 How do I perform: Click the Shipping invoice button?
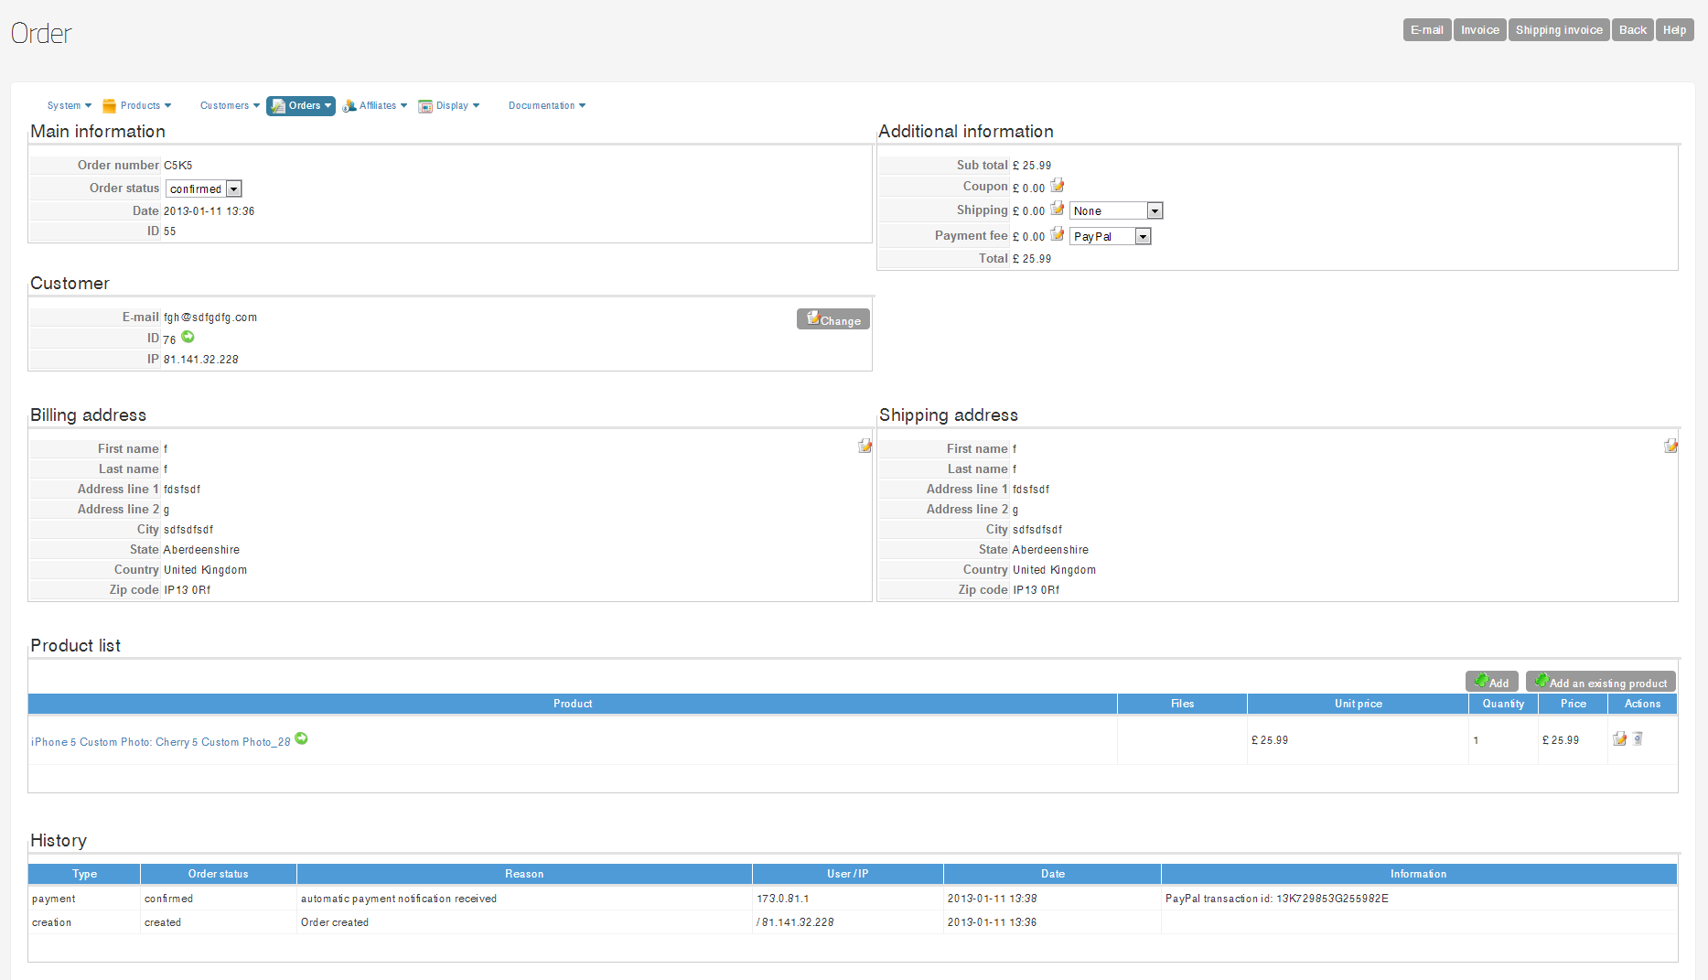tap(1558, 30)
